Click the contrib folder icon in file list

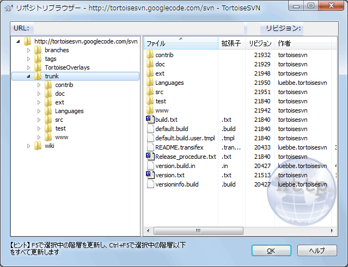(150, 55)
